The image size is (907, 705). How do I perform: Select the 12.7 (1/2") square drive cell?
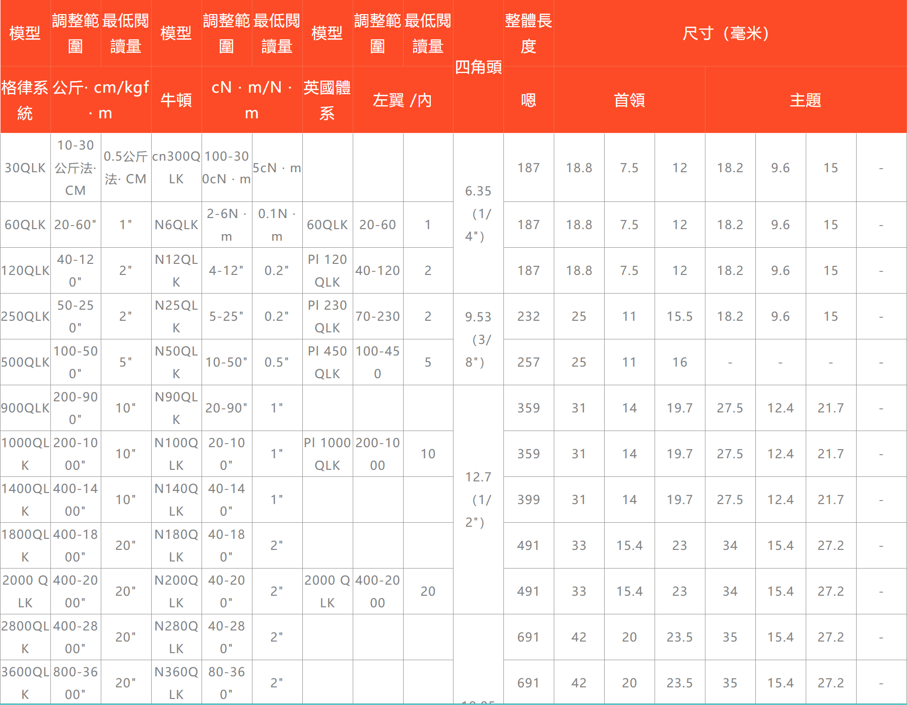[478, 500]
